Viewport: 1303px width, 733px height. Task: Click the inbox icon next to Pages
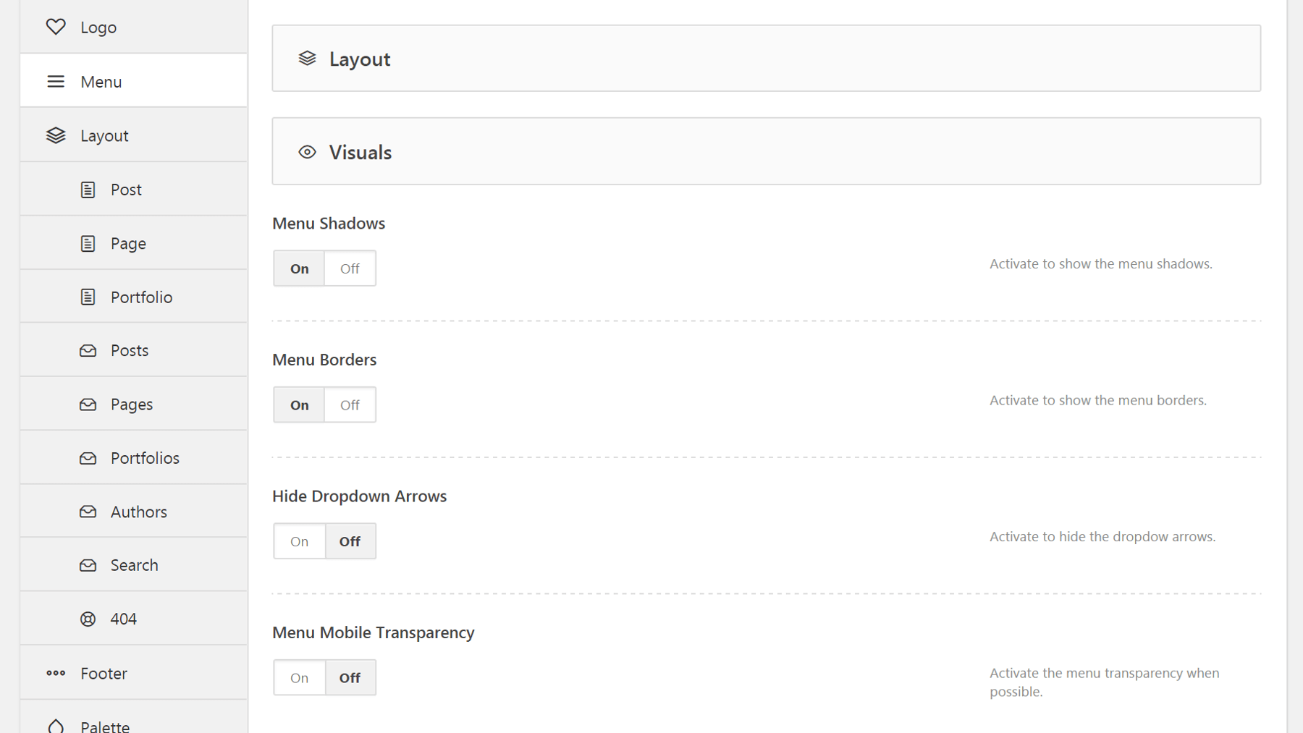(x=88, y=404)
